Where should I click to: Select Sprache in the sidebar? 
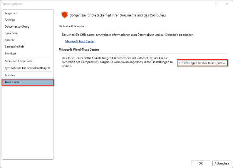pyautogui.click(x=28, y=40)
